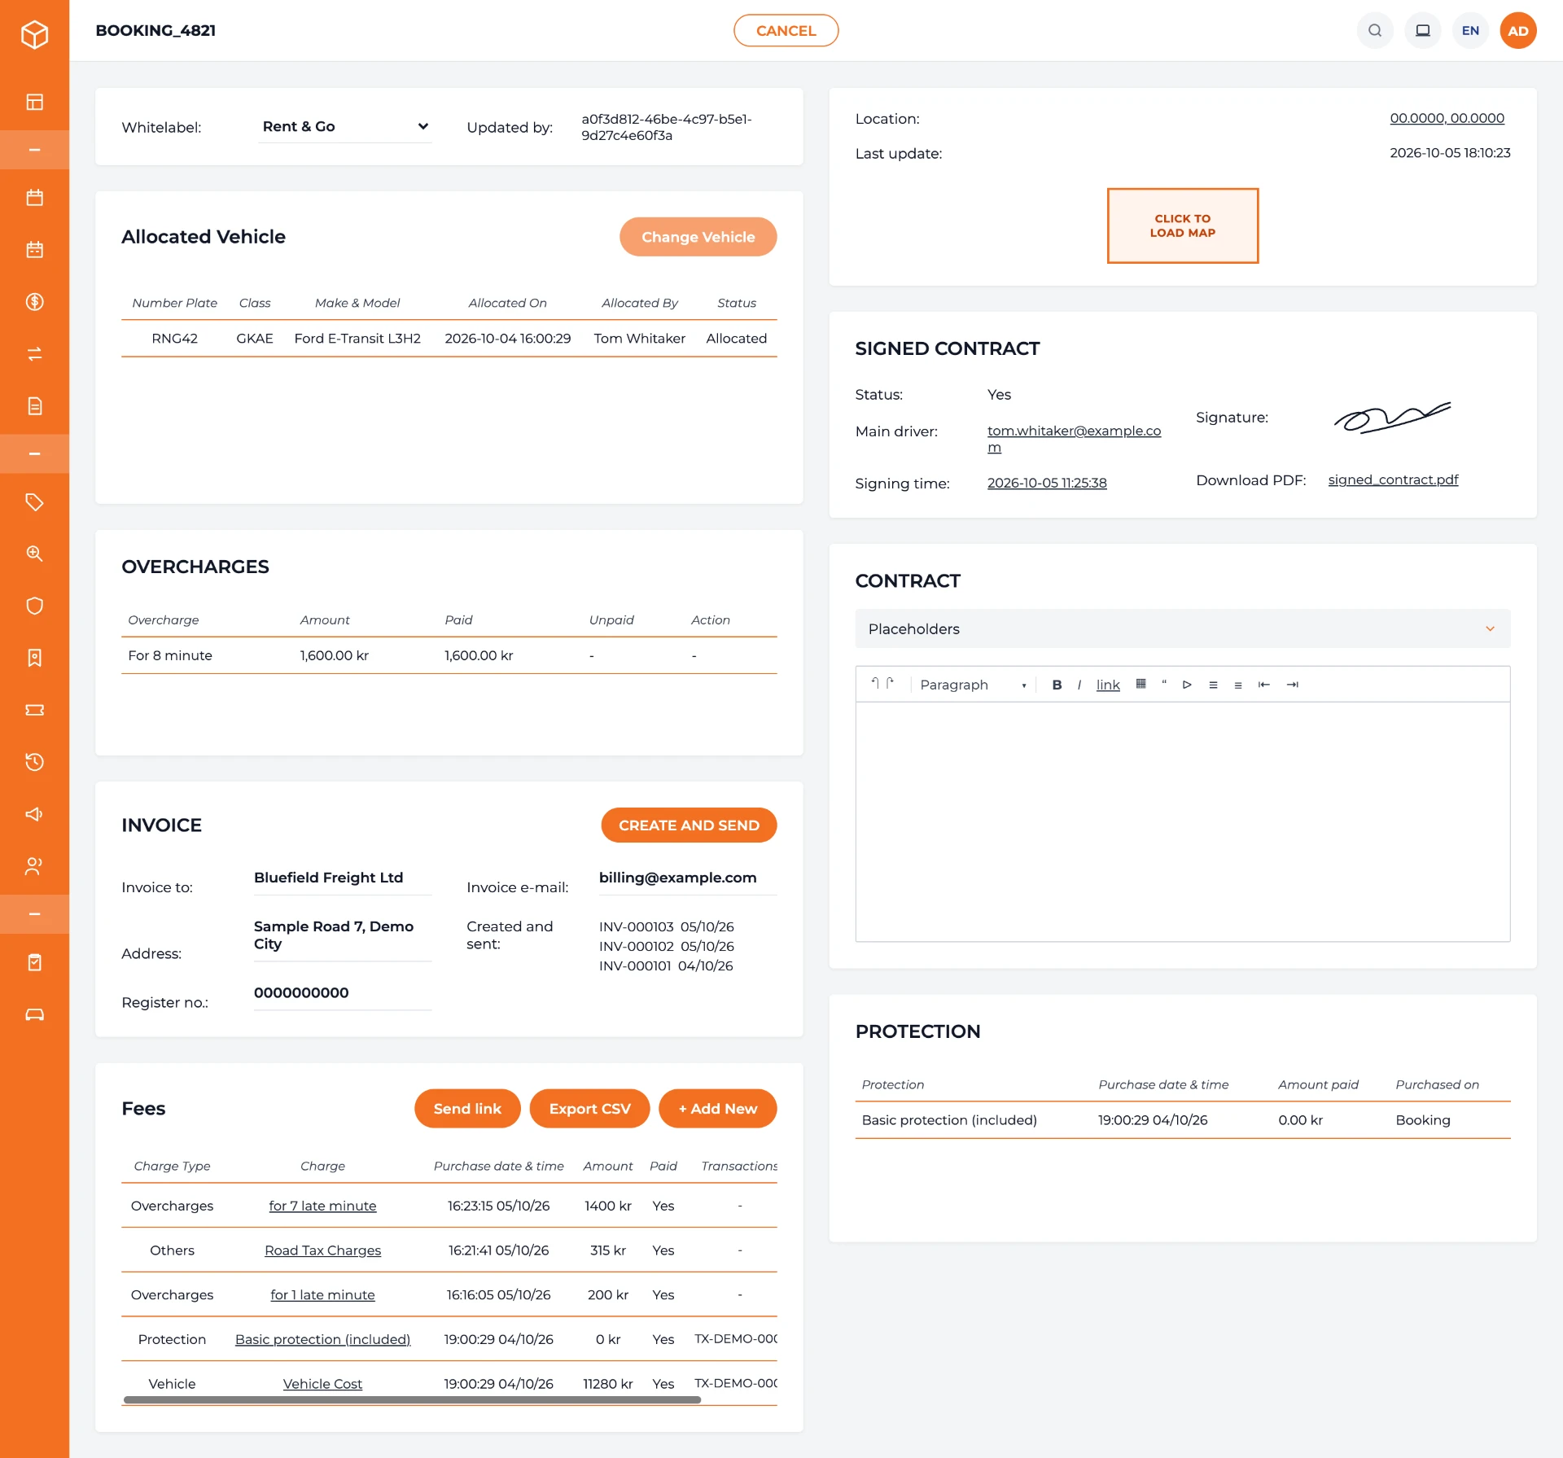
Task: Toggle bold formatting in contract editor
Action: coord(1057,685)
